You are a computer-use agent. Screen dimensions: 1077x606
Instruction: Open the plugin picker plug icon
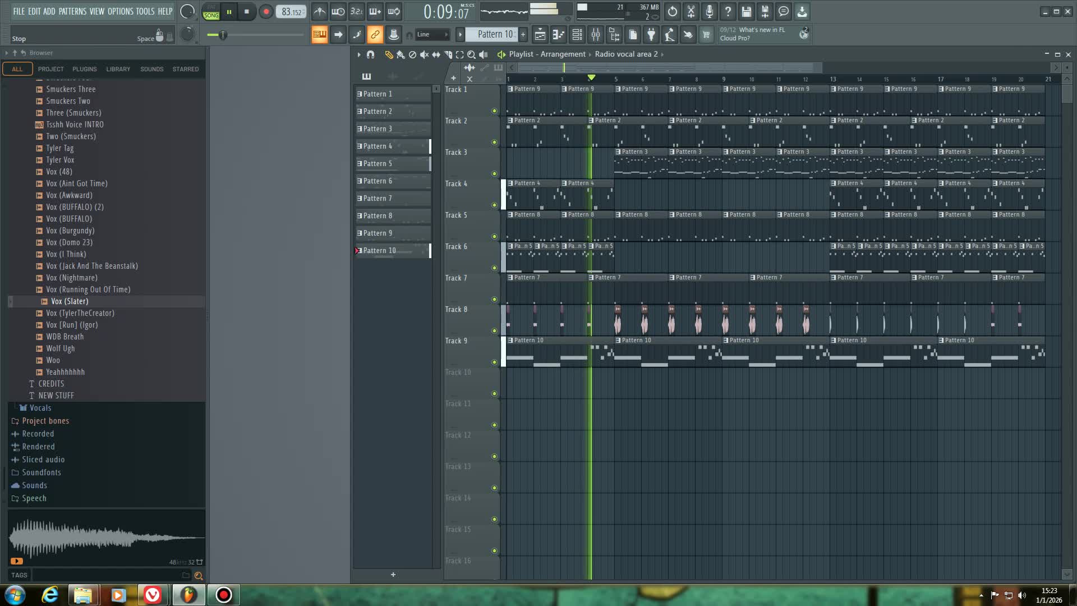(651, 35)
